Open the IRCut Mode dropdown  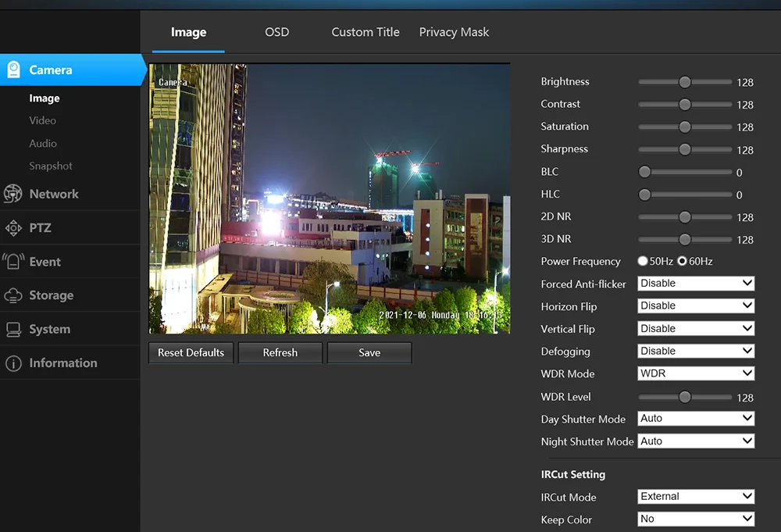pyautogui.click(x=694, y=496)
